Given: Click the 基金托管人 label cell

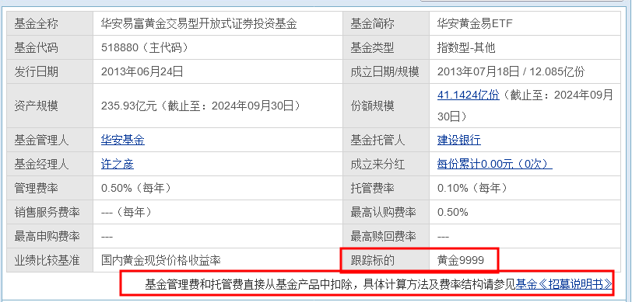Looking at the screenshot, I should pyautogui.click(x=386, y=140).
